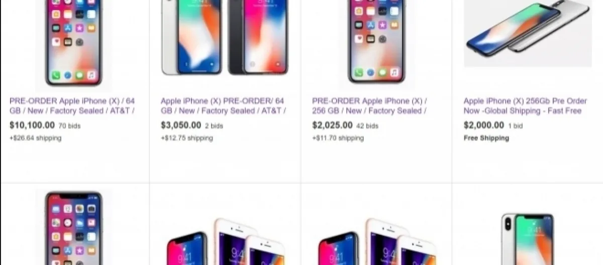Click the Free Shipping label
Screen dimensions: 603x265
486,138
